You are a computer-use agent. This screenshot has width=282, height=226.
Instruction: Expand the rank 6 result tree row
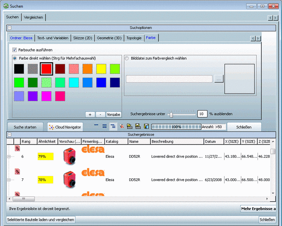9,156
